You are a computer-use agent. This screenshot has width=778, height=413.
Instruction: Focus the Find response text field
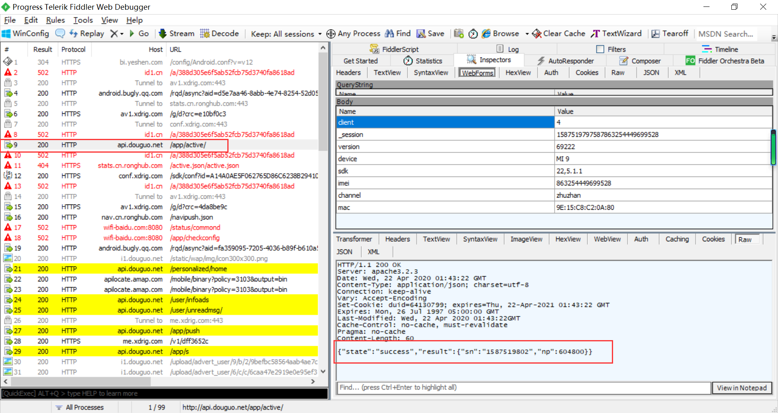point(524,387)
